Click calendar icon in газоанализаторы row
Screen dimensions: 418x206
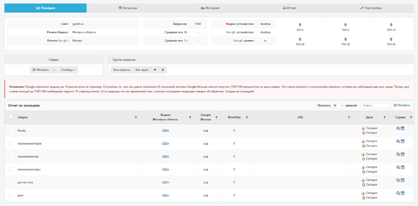[403, 167]
